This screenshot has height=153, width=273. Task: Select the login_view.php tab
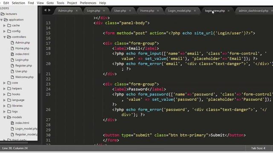[215, 11]
